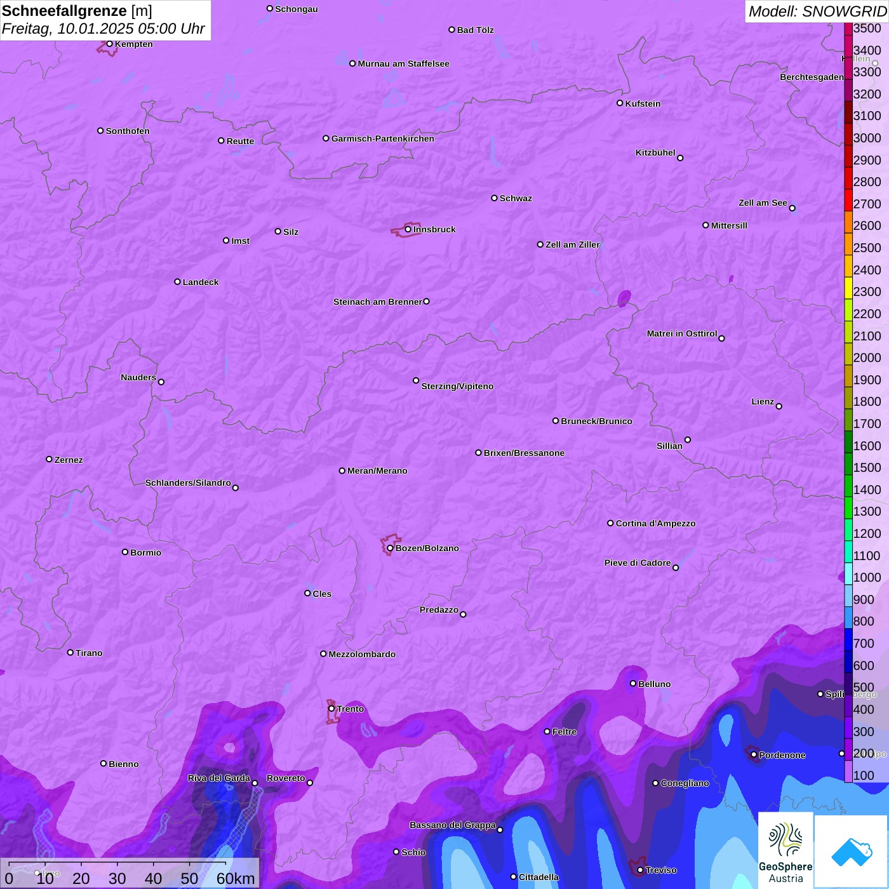The width and height of the screenshot is (889, 889).
Task: Click the date Freitag, 10.01.2025 05:00 Uhr
Action: click(x=104, y=29)
